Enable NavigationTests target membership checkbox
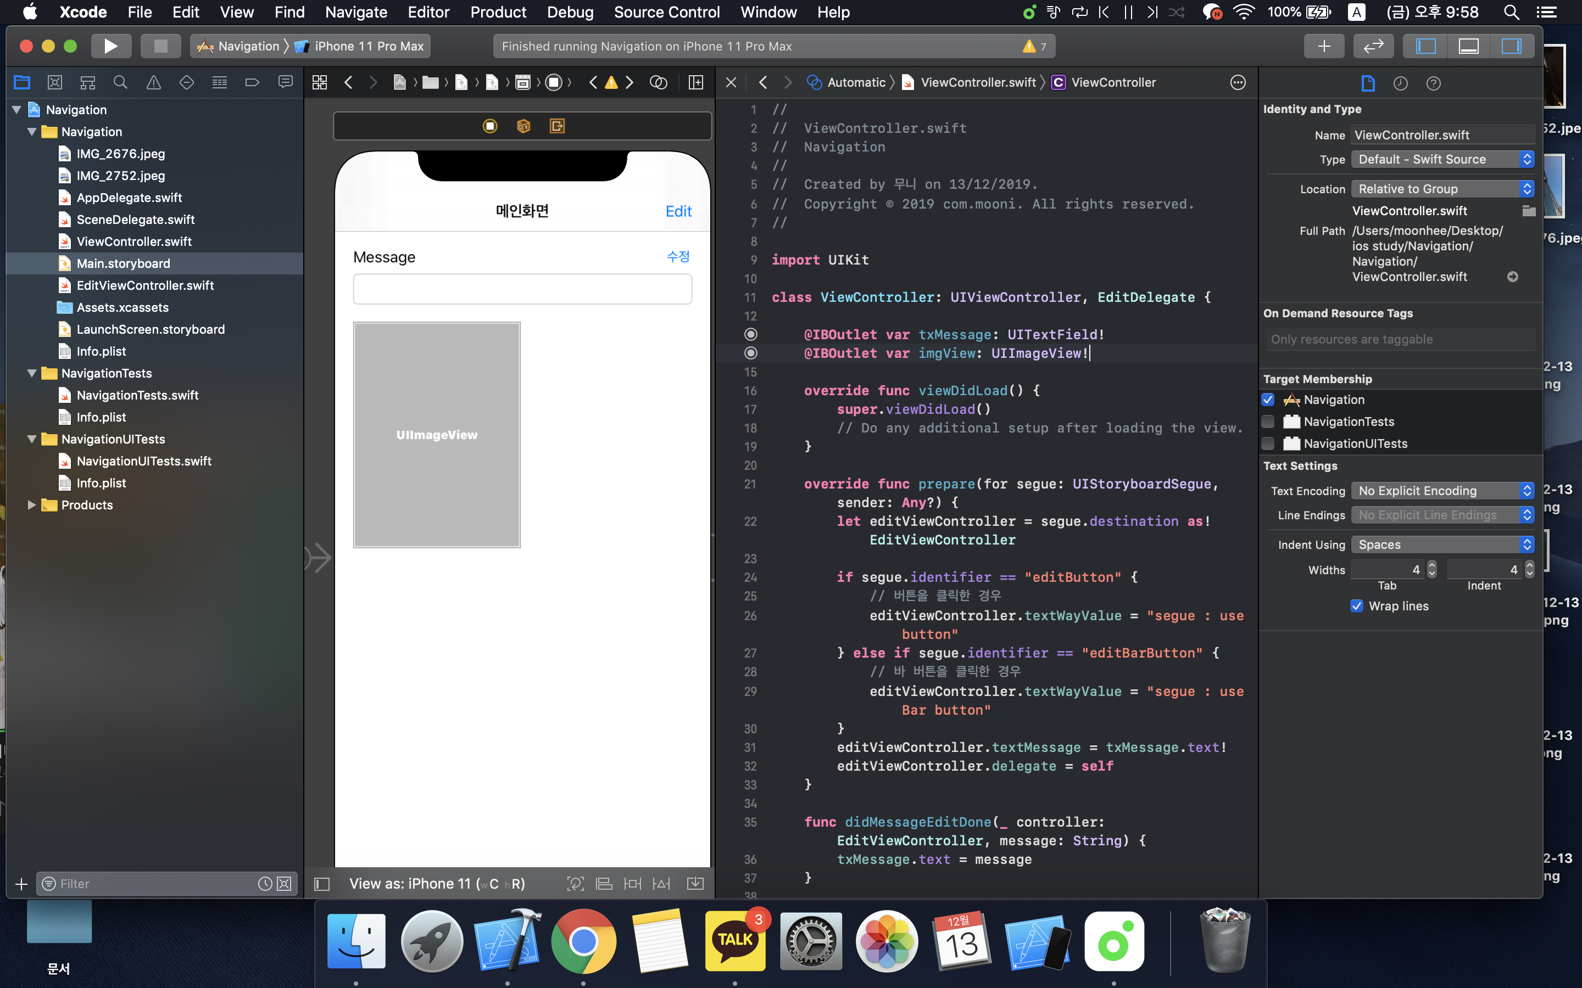This screenshot has width=1582, height=988. pos(1268,422)
